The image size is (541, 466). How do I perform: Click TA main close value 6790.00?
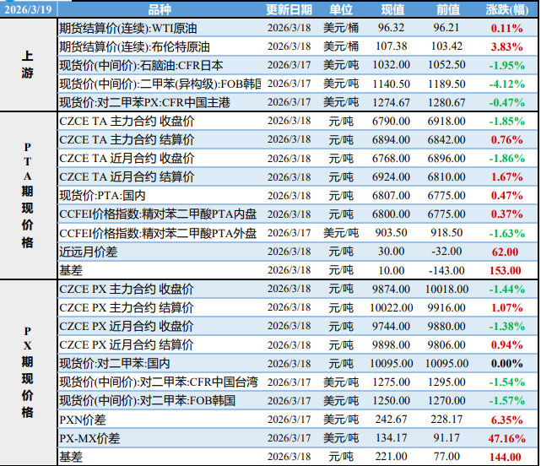391,122
